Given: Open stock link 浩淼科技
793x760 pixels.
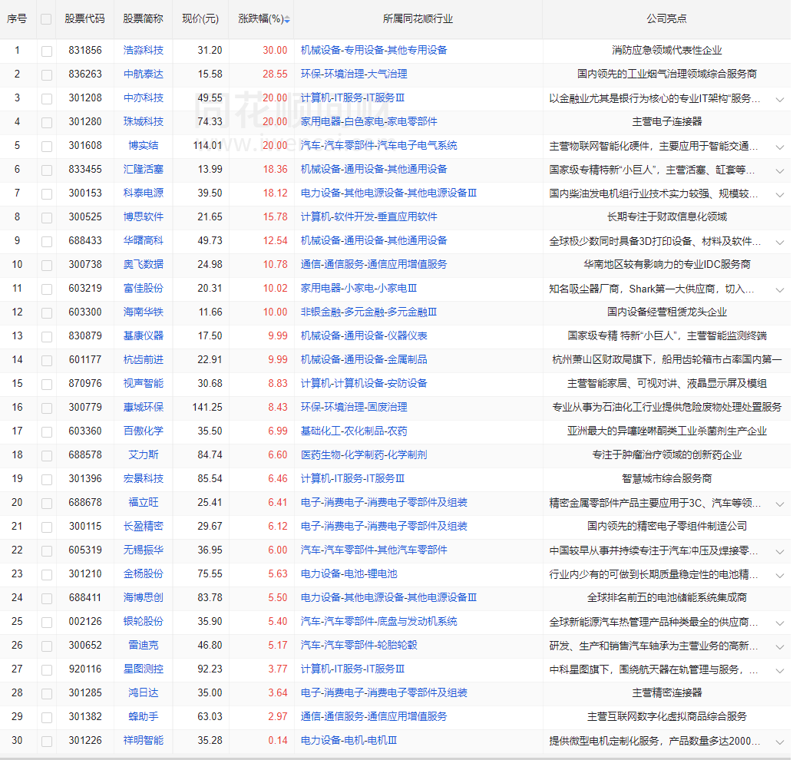Looking at the screenshot, I should pos(143,50).
